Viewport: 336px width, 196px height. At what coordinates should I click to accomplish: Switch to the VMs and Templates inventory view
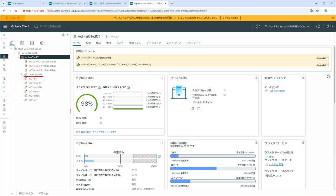(22, 43)
